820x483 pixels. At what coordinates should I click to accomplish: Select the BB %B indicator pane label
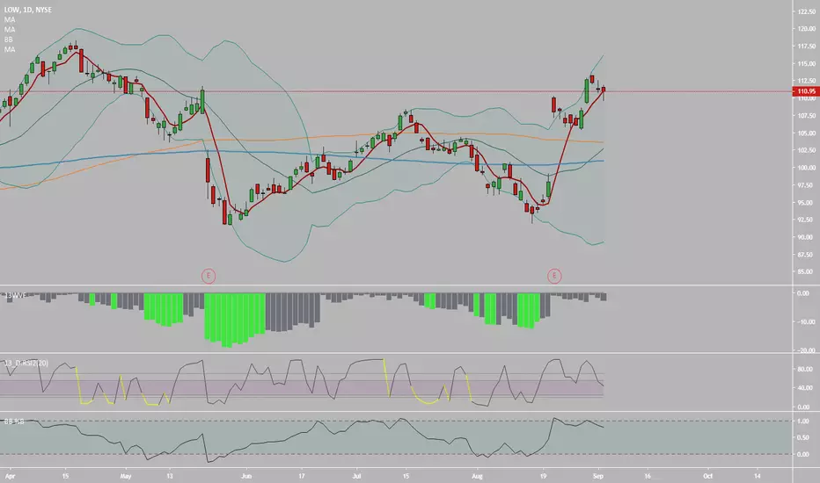click(x=14, y=421)
